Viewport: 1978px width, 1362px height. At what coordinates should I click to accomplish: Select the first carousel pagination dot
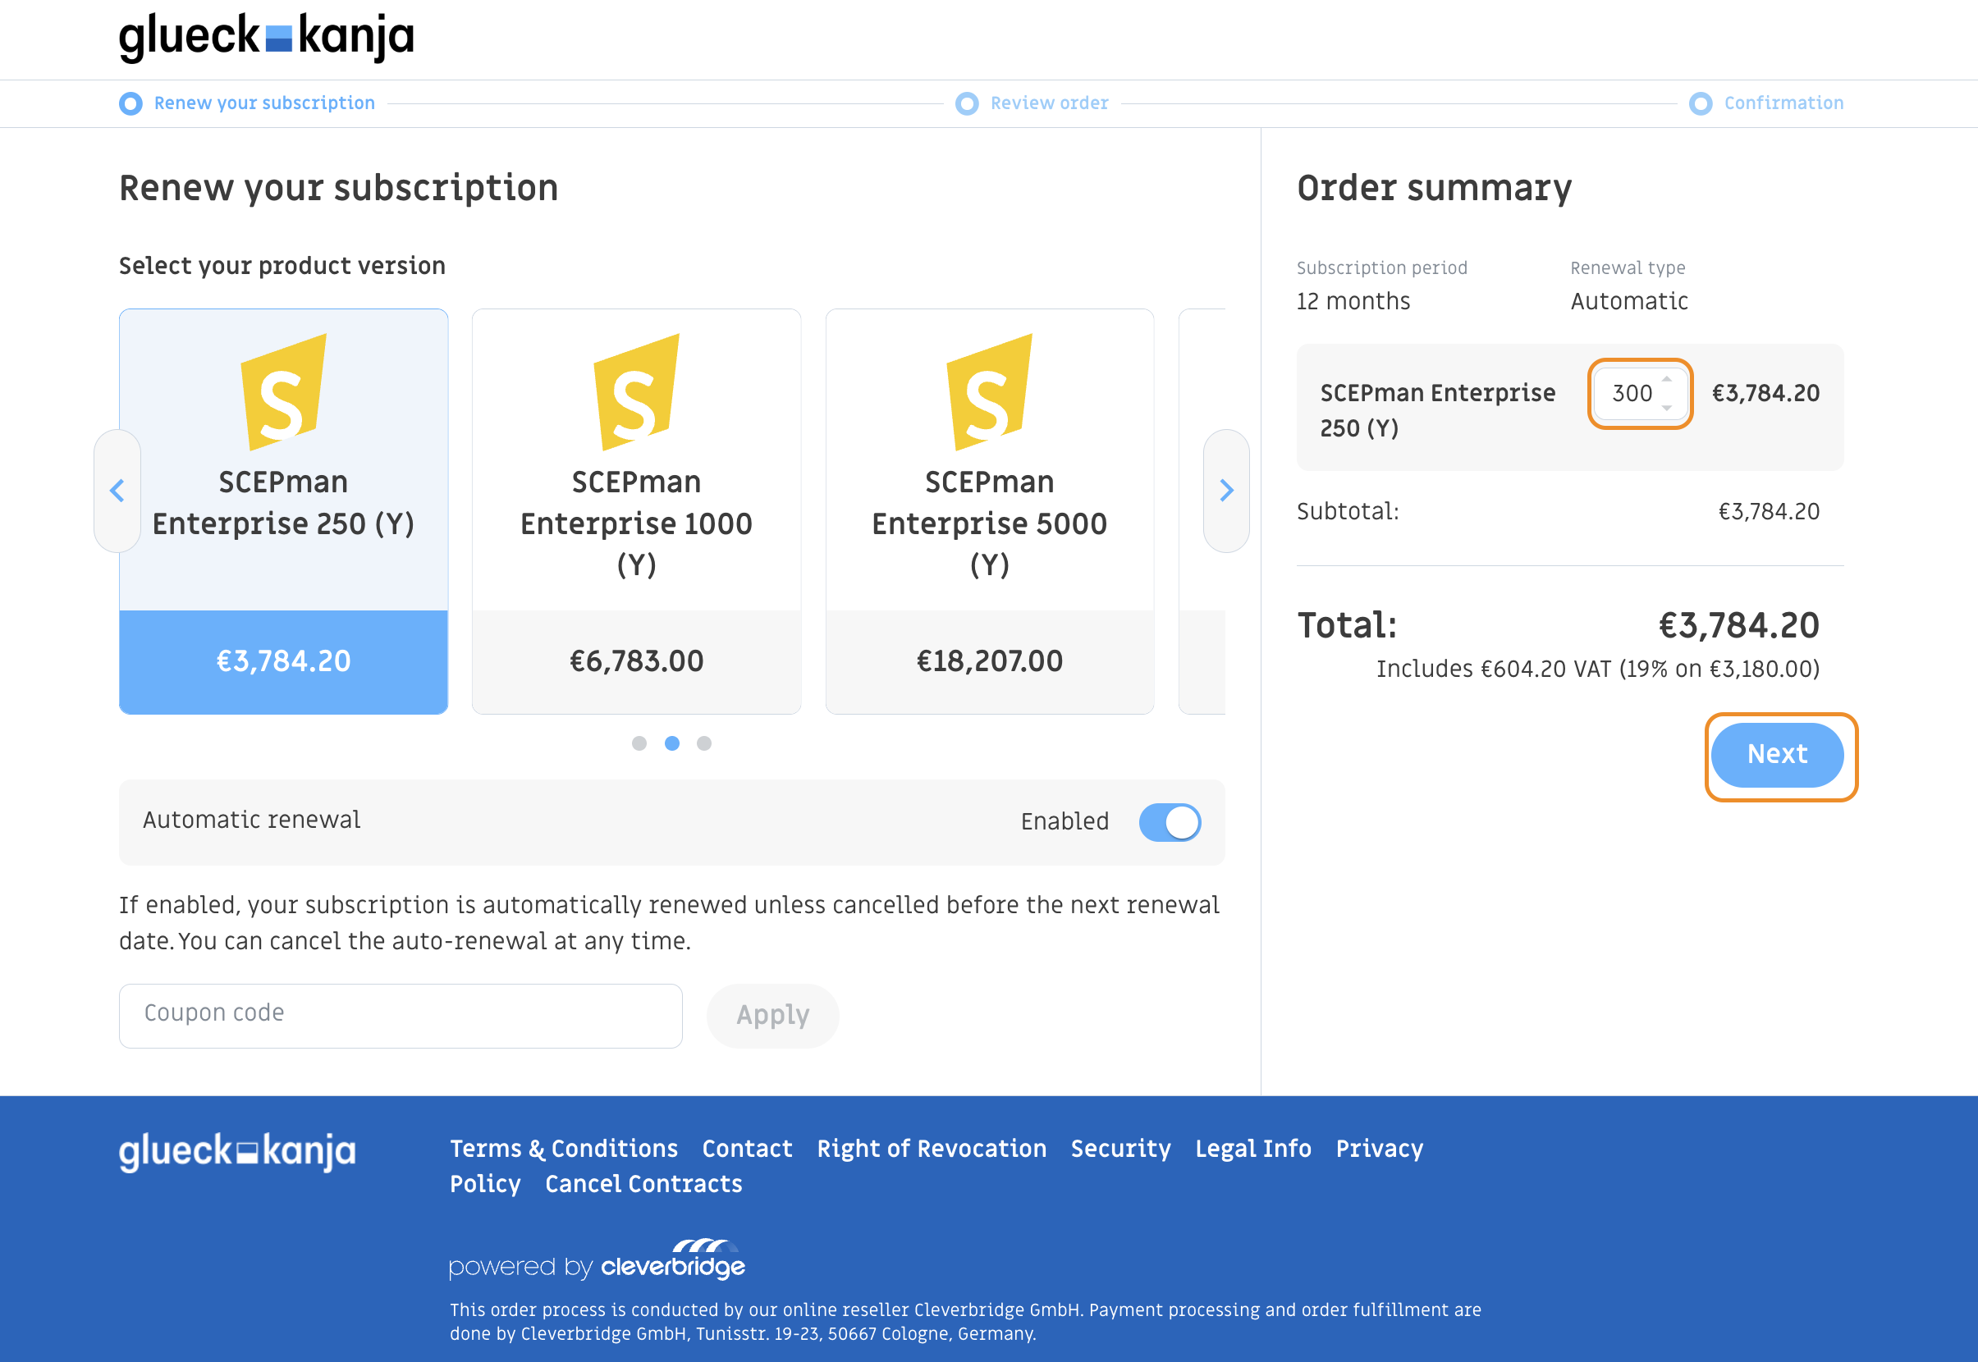pyautogui.click(x=639, y=743)
